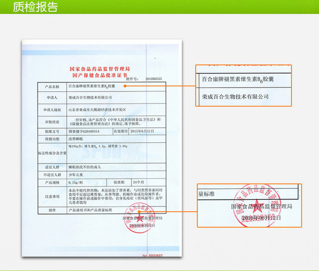Select 睡眠状况不佳的成人 value
The image size is (319, 271).
tap(85, 167)
